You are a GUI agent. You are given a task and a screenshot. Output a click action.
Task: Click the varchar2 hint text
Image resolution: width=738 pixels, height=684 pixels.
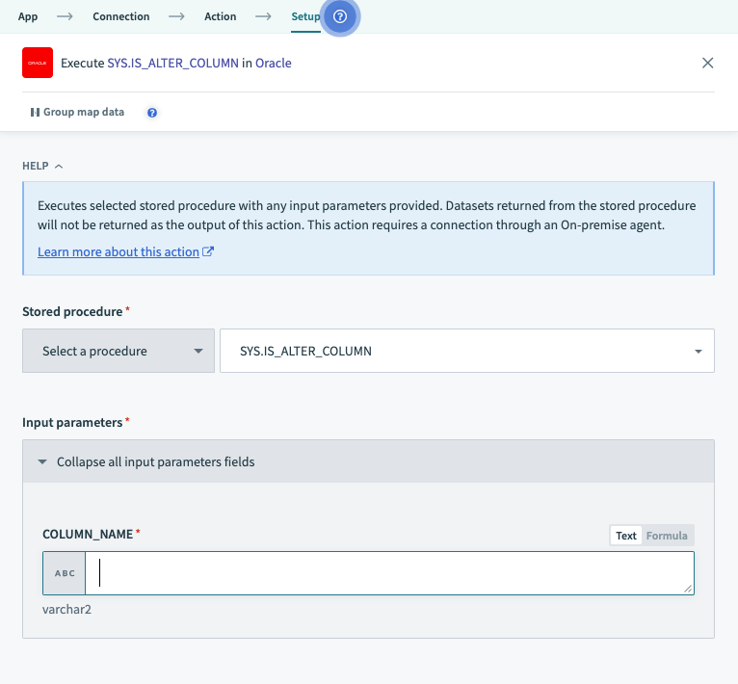coord(66,609)
